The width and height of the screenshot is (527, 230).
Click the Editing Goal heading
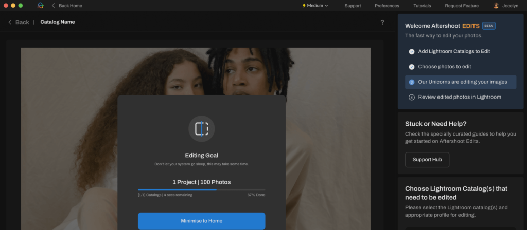pos(202,155)
